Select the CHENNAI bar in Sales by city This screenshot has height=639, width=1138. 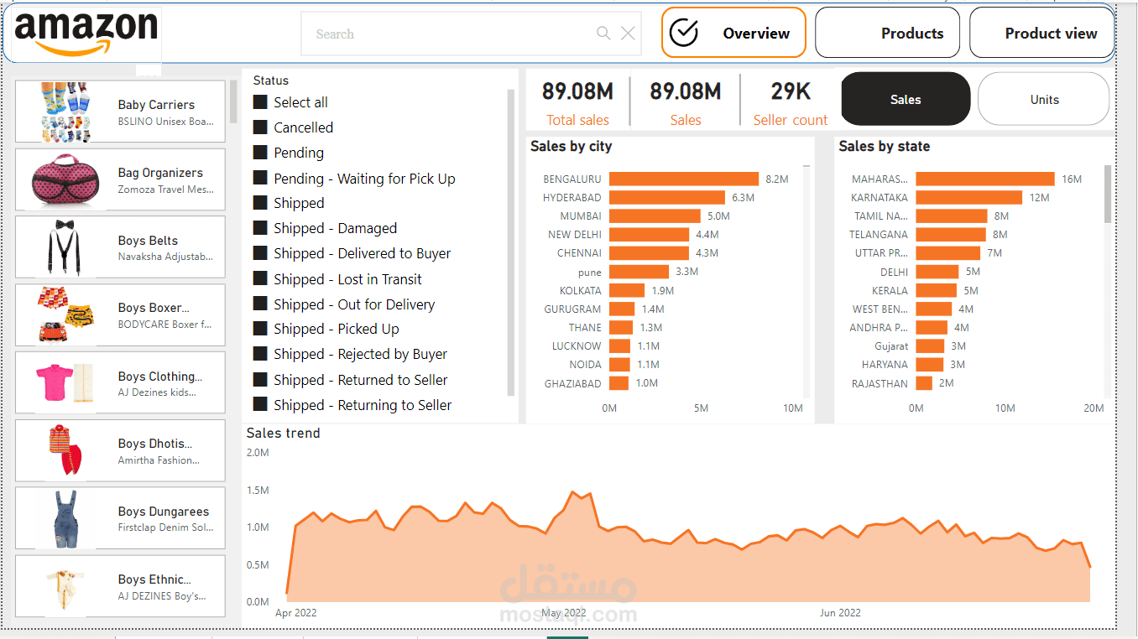pos(649,252)
